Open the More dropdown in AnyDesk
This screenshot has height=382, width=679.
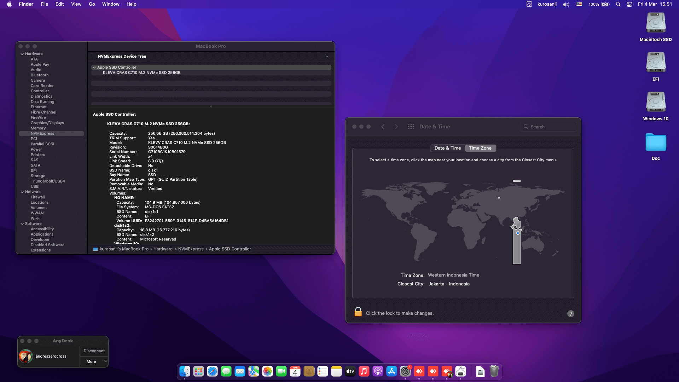(x=94, y=361)
